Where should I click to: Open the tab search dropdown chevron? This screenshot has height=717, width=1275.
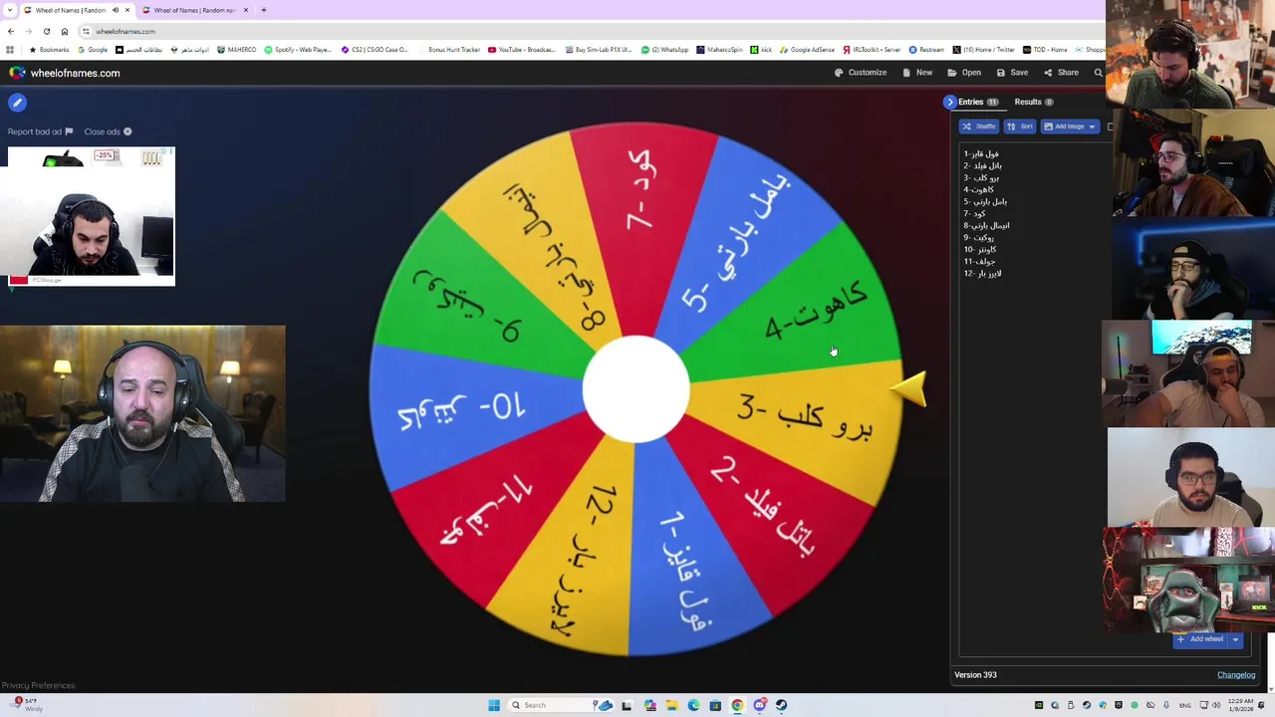click(10, 10)
